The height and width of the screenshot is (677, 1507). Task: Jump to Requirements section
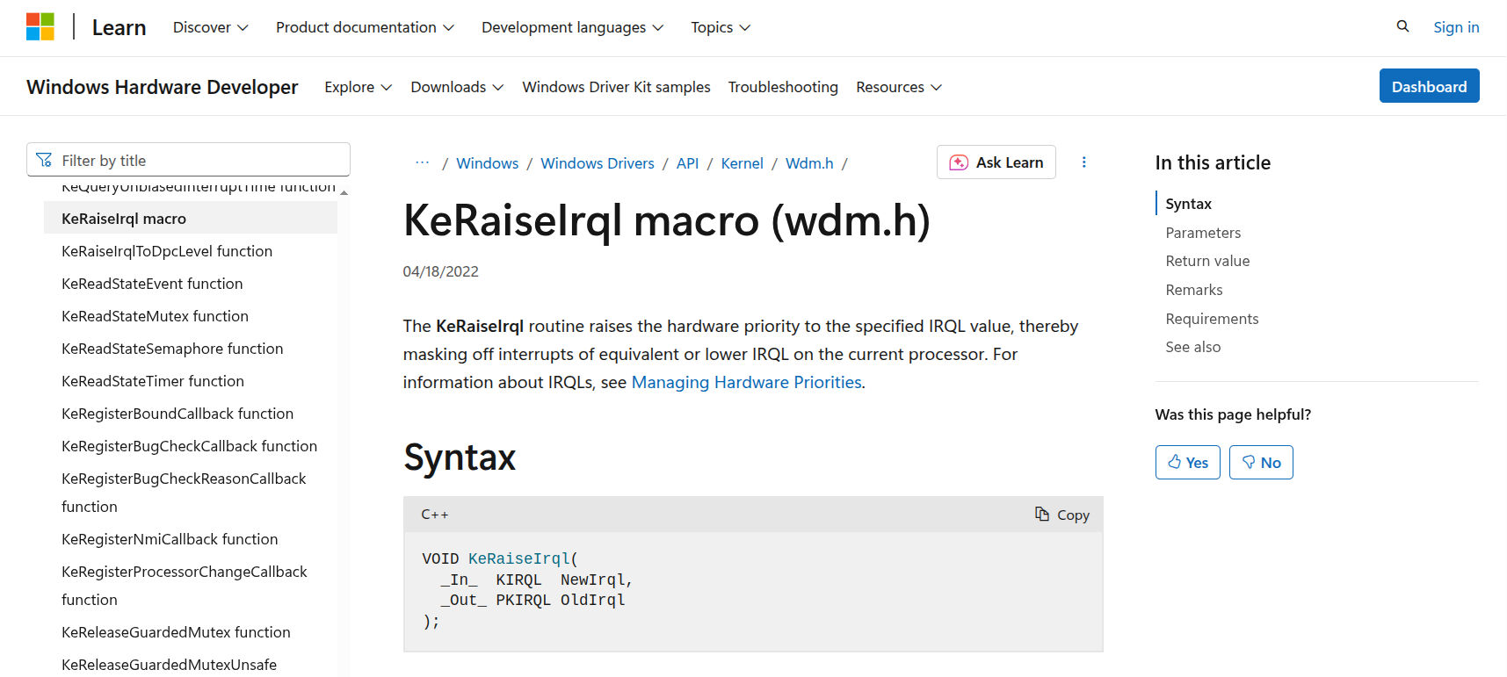pos(1212,319)
